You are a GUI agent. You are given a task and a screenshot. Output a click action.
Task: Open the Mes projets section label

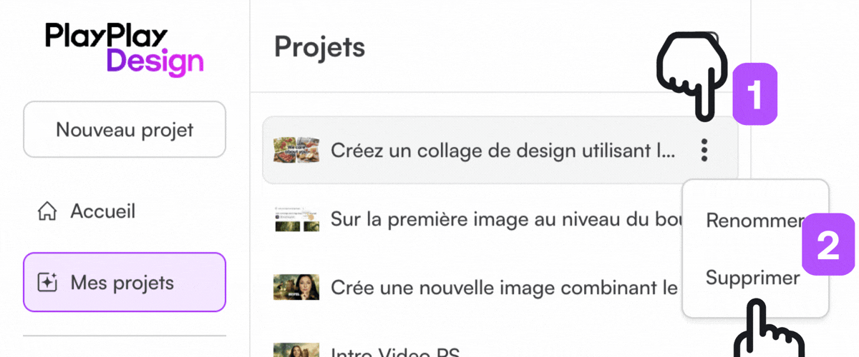122,283
